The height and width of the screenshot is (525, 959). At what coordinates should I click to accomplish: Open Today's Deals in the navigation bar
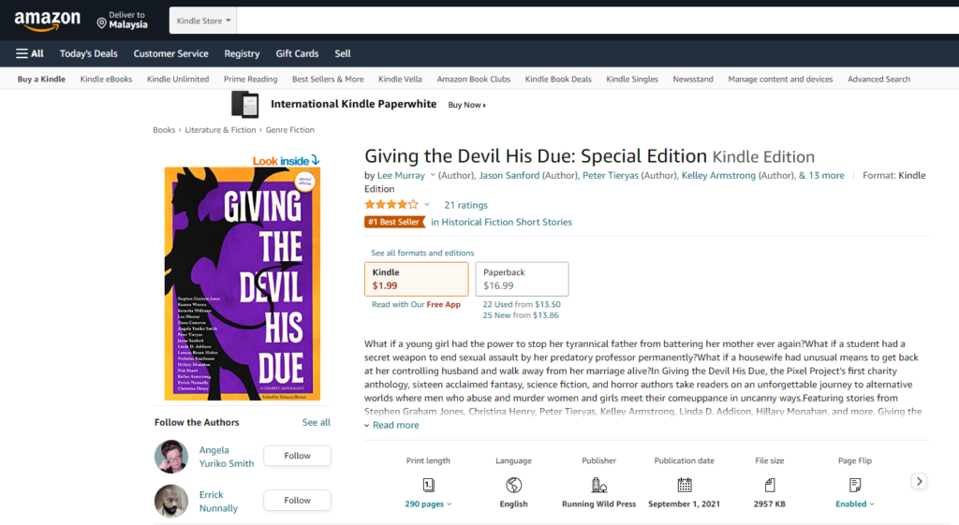89,53
